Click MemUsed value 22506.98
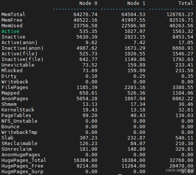 click(x=133, y=26)
